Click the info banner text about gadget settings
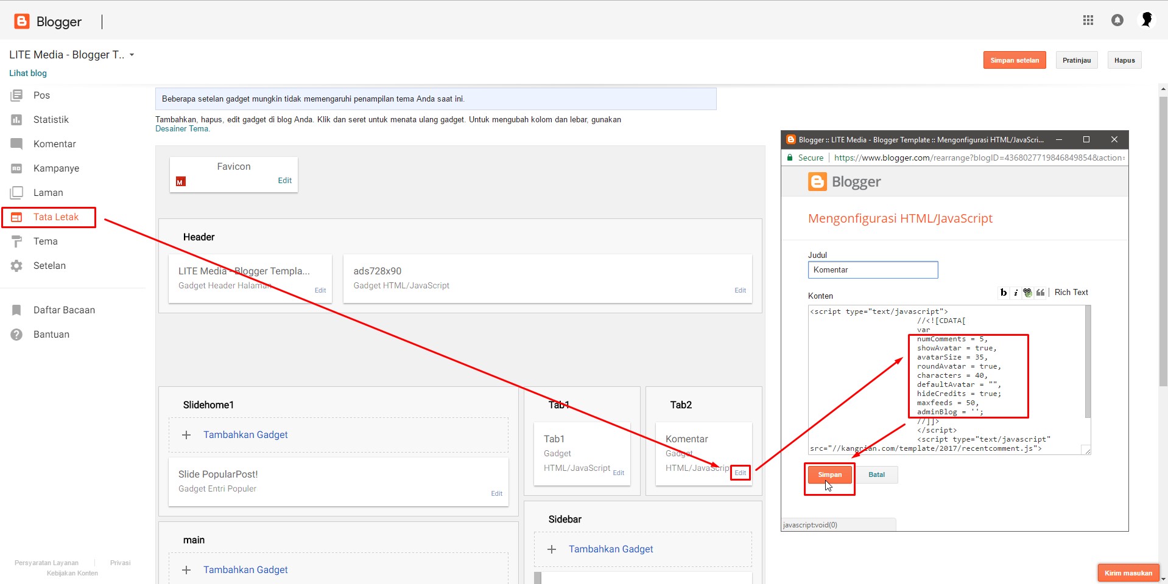The width and height of the screenshot is (1168, 584). click(313, 99)
